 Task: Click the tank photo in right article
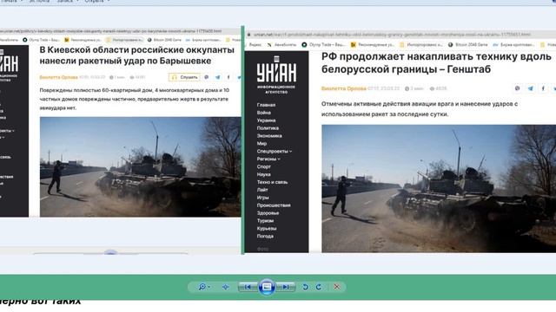(439, 189)
